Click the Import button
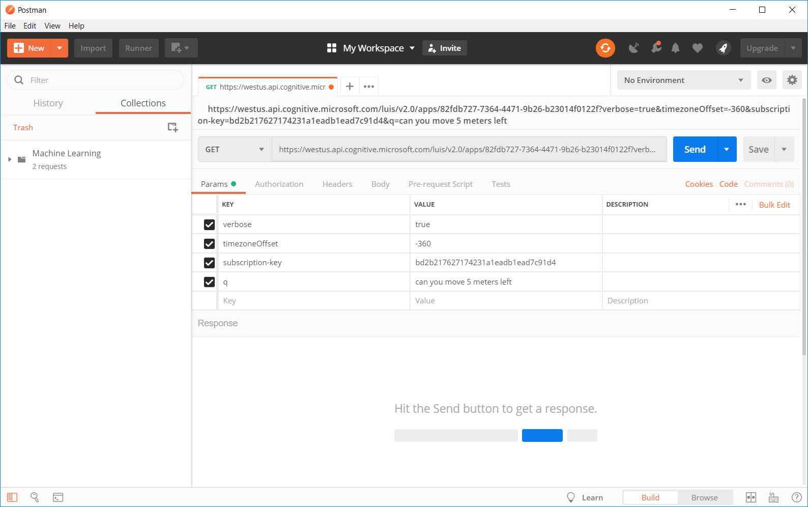This screenshot has height=507, width=808. (93, 48)
